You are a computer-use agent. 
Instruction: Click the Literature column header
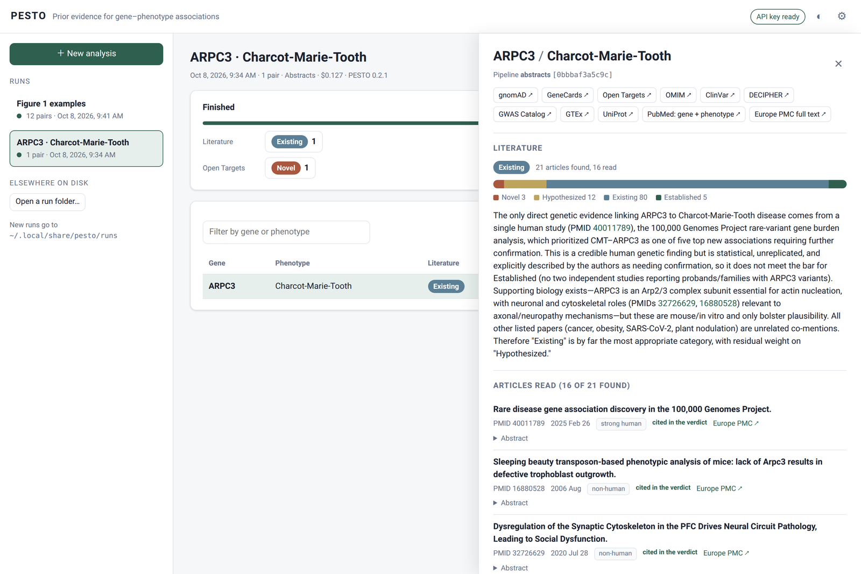[443, 263]
